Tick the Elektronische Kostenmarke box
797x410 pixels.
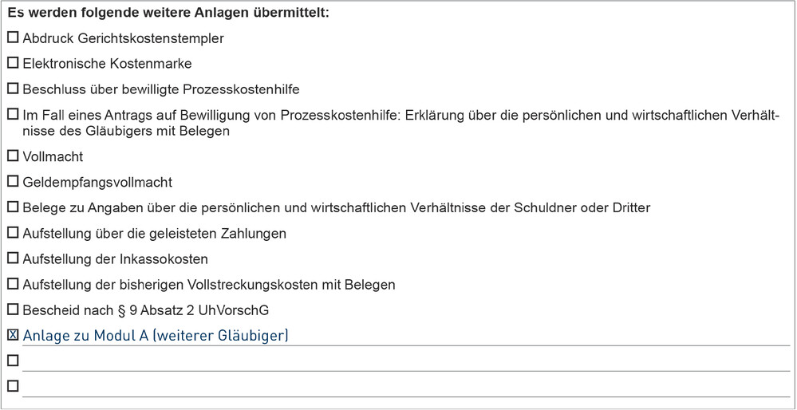coord(13,64)
